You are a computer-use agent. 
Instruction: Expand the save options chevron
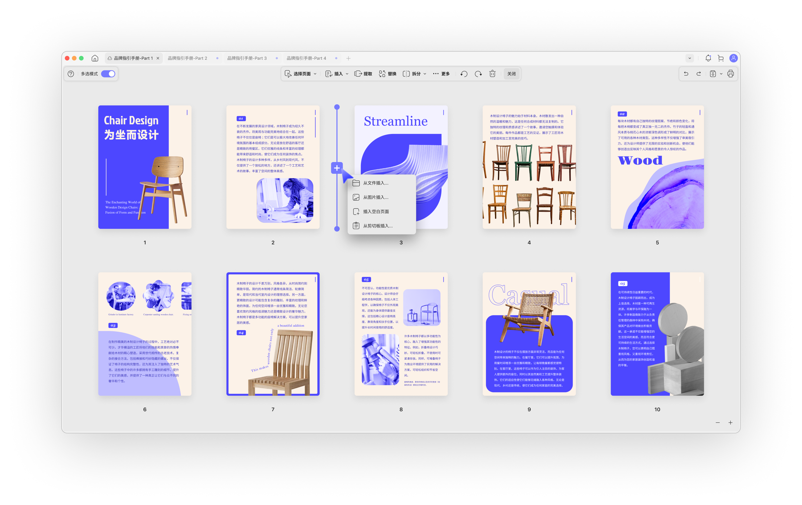click(x=721, y=74)
